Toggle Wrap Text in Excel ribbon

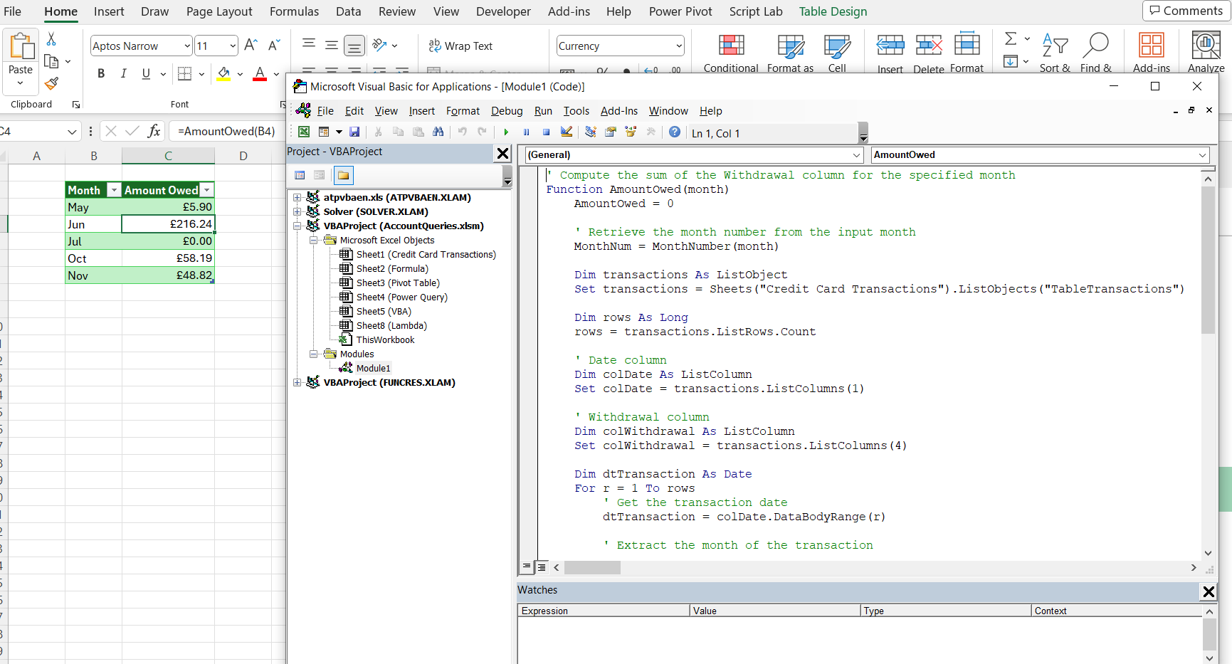460,46
